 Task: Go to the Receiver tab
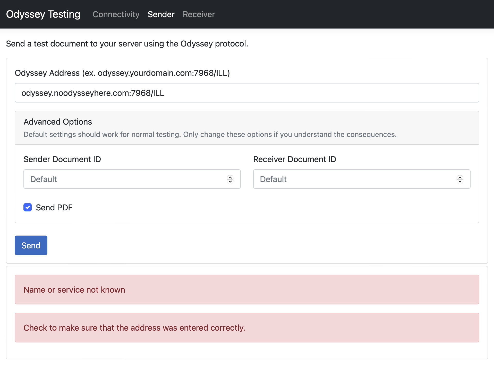coord(199,14)
